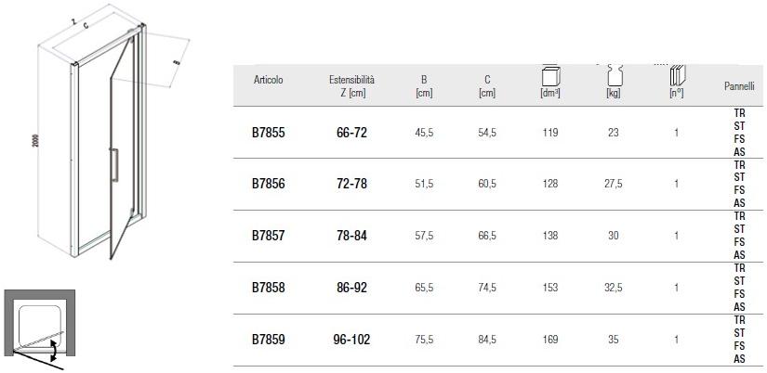The image size is (767, 373).
Task: Click the Pannelli column header
Action: [x=739, y=86]
